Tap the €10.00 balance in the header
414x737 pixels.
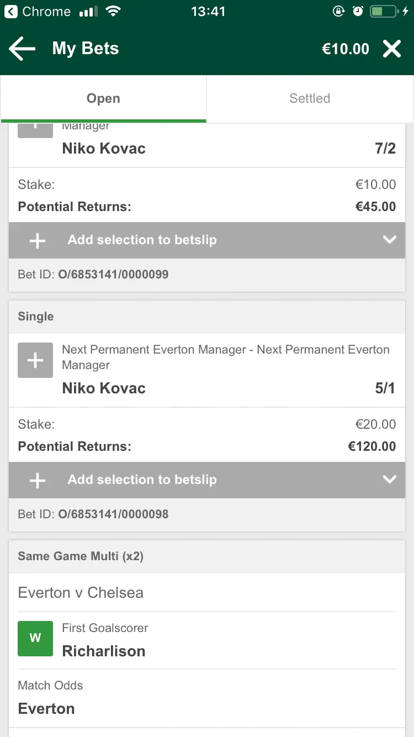pyautogui.click(x=346, y=49)
